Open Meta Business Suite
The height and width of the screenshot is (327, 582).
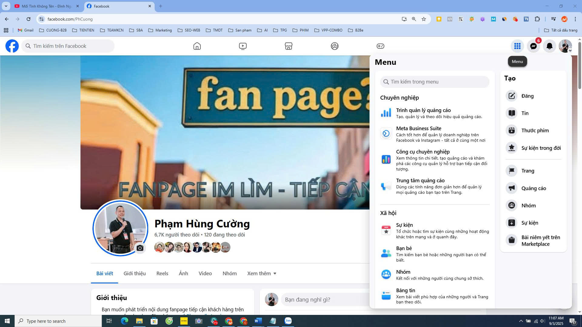pos(435,134)
